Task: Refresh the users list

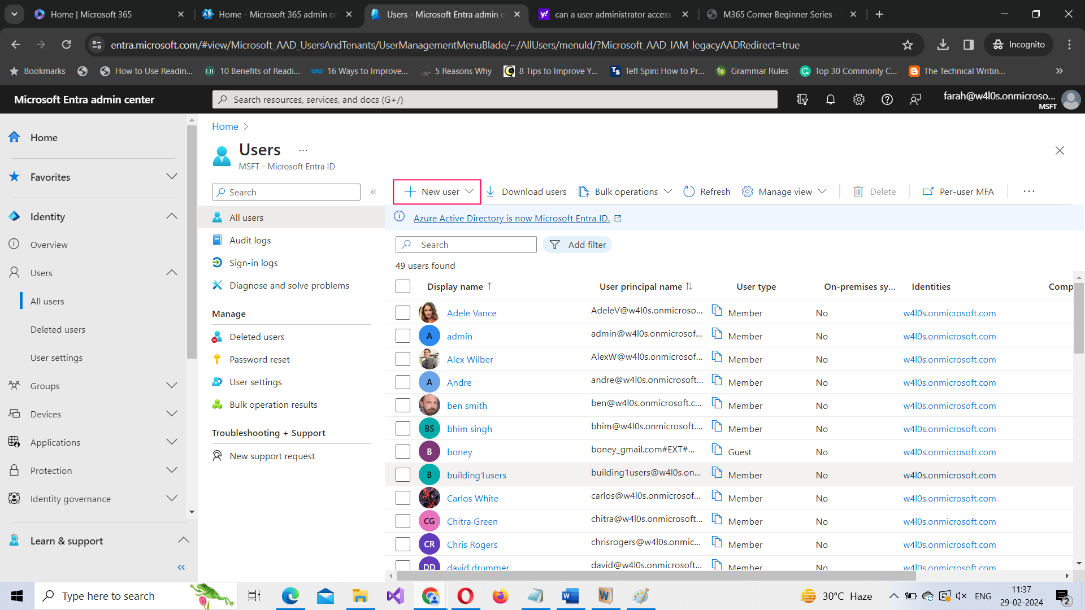Action: (x=706, y=191)
